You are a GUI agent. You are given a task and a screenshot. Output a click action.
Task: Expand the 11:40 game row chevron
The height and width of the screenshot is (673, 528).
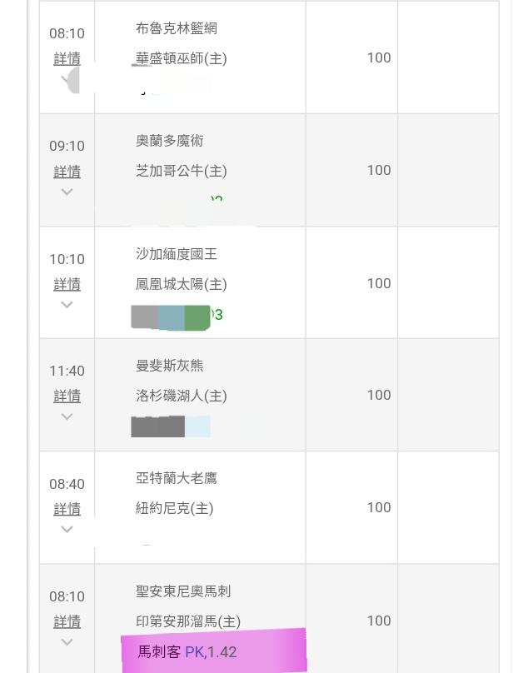pos(67,417)
